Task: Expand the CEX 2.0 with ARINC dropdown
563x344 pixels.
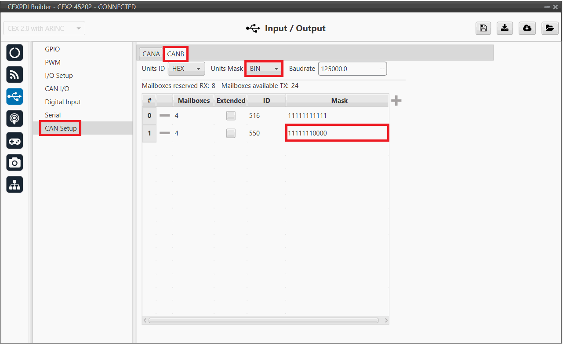Action: tap(44, 29)
